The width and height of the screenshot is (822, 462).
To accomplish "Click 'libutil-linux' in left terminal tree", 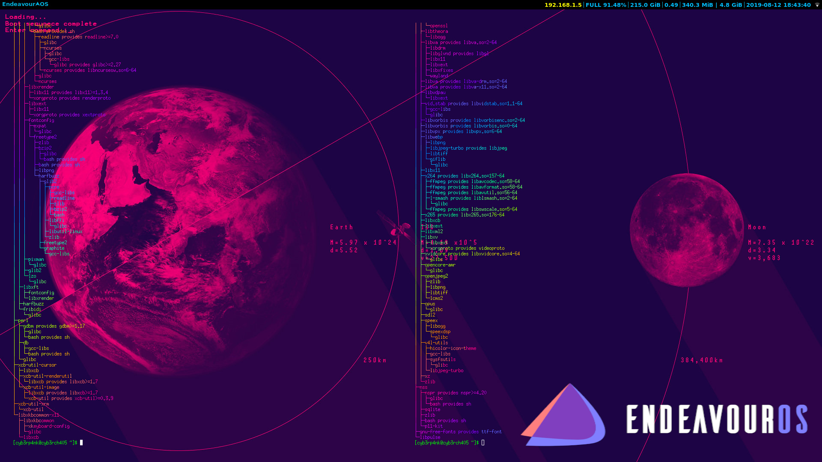I will pyautogui.click(x=66, y=231).
